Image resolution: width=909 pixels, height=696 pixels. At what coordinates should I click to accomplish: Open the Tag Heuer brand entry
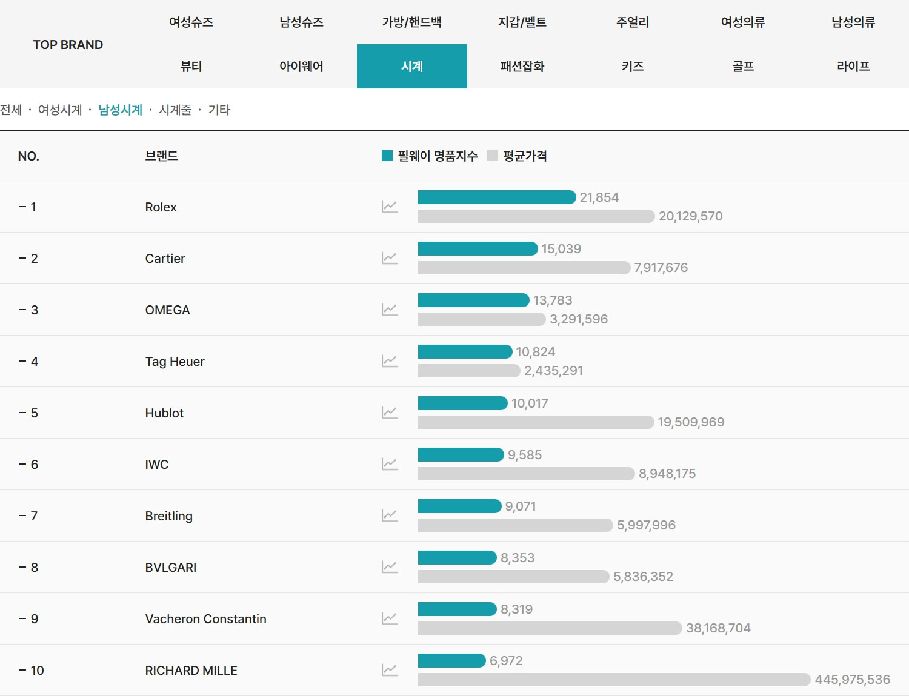tap(175, 362)
